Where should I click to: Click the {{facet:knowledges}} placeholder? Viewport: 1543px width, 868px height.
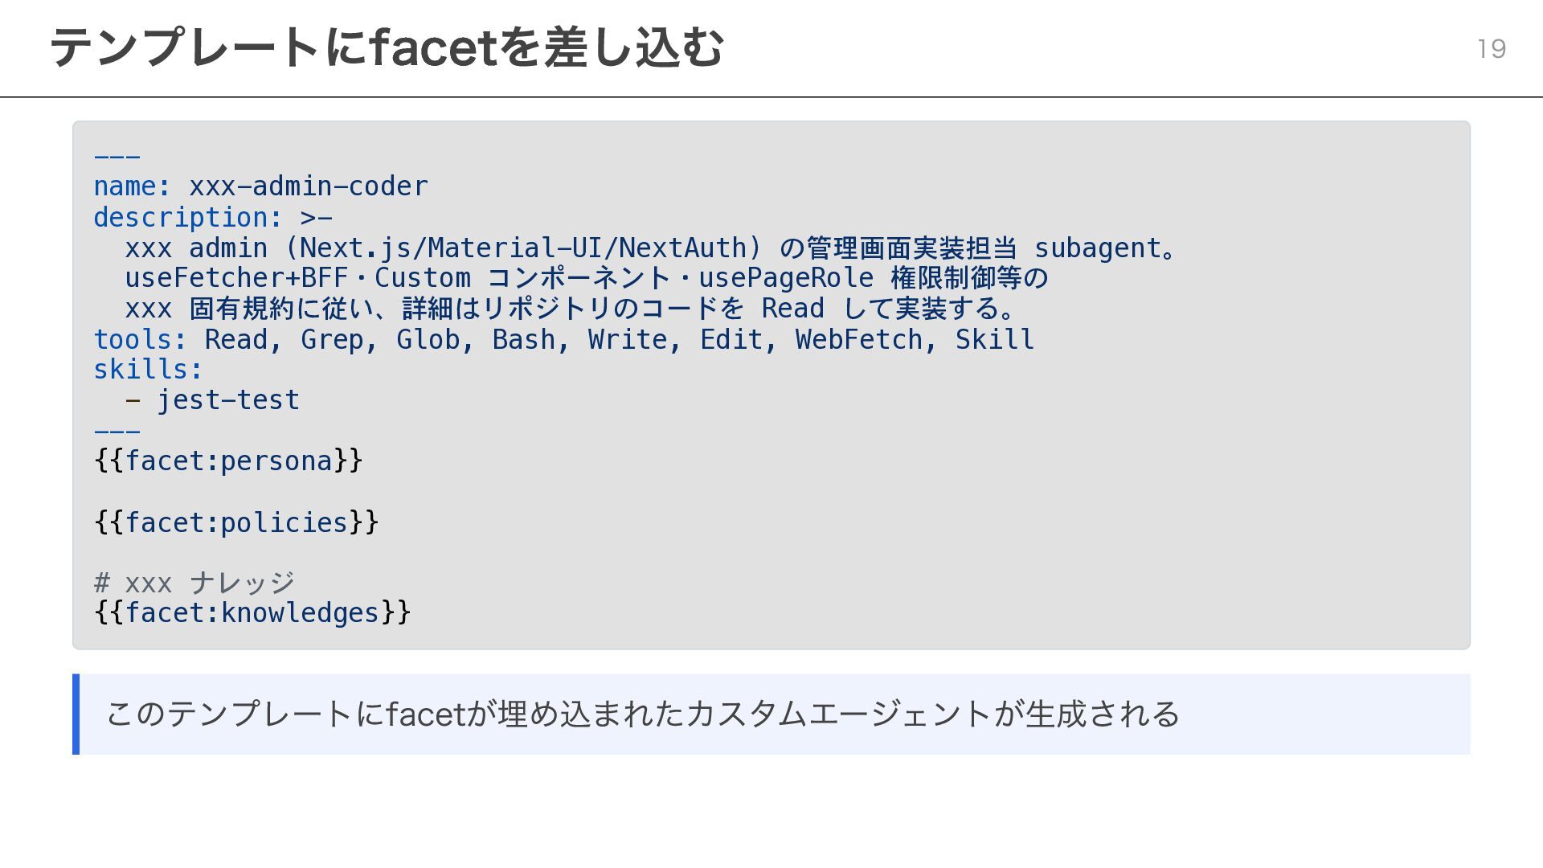click(x=252, y=613)
